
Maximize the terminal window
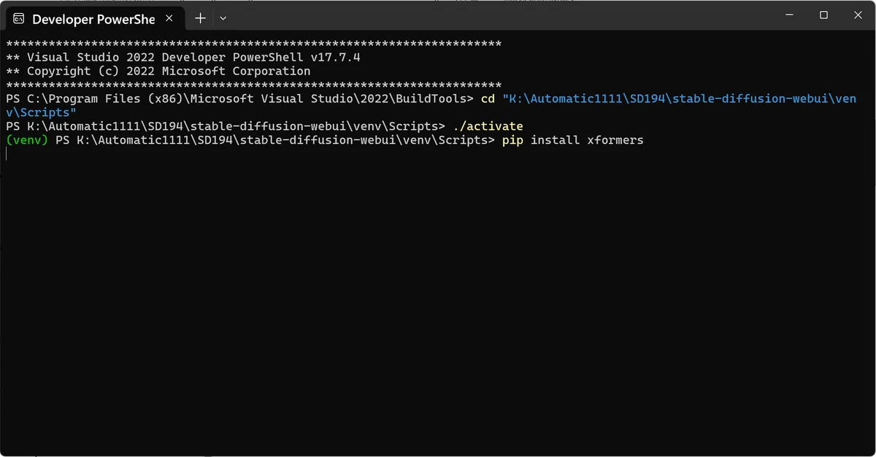point(823,15)
